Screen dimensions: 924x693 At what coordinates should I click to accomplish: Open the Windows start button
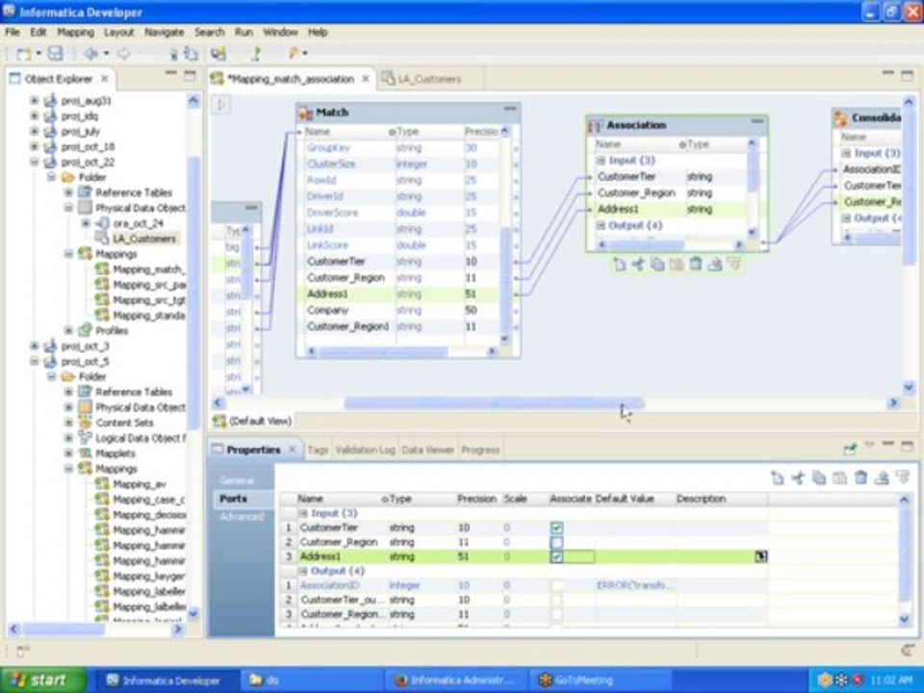click(41, 680)
